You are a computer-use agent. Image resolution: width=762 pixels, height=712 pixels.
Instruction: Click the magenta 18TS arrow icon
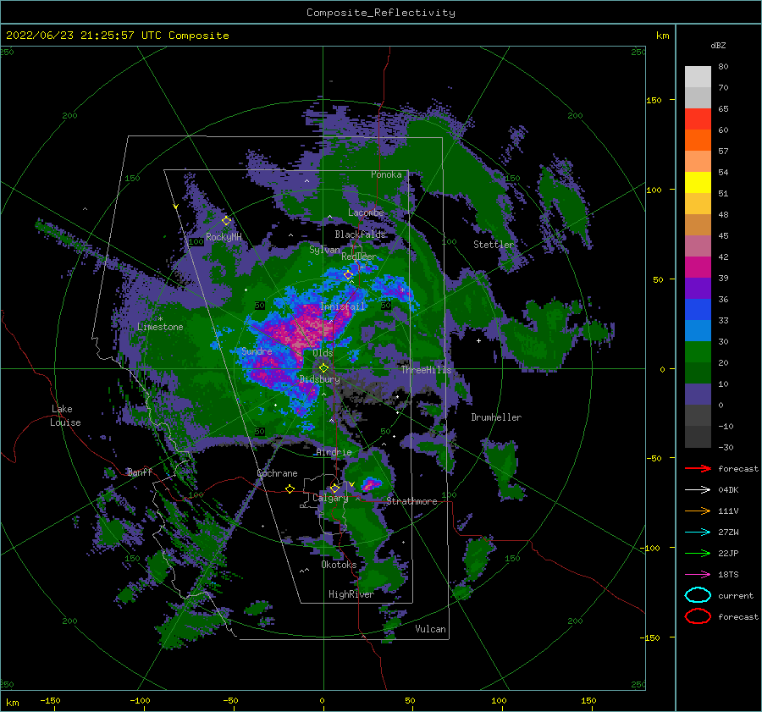point(698,575)
